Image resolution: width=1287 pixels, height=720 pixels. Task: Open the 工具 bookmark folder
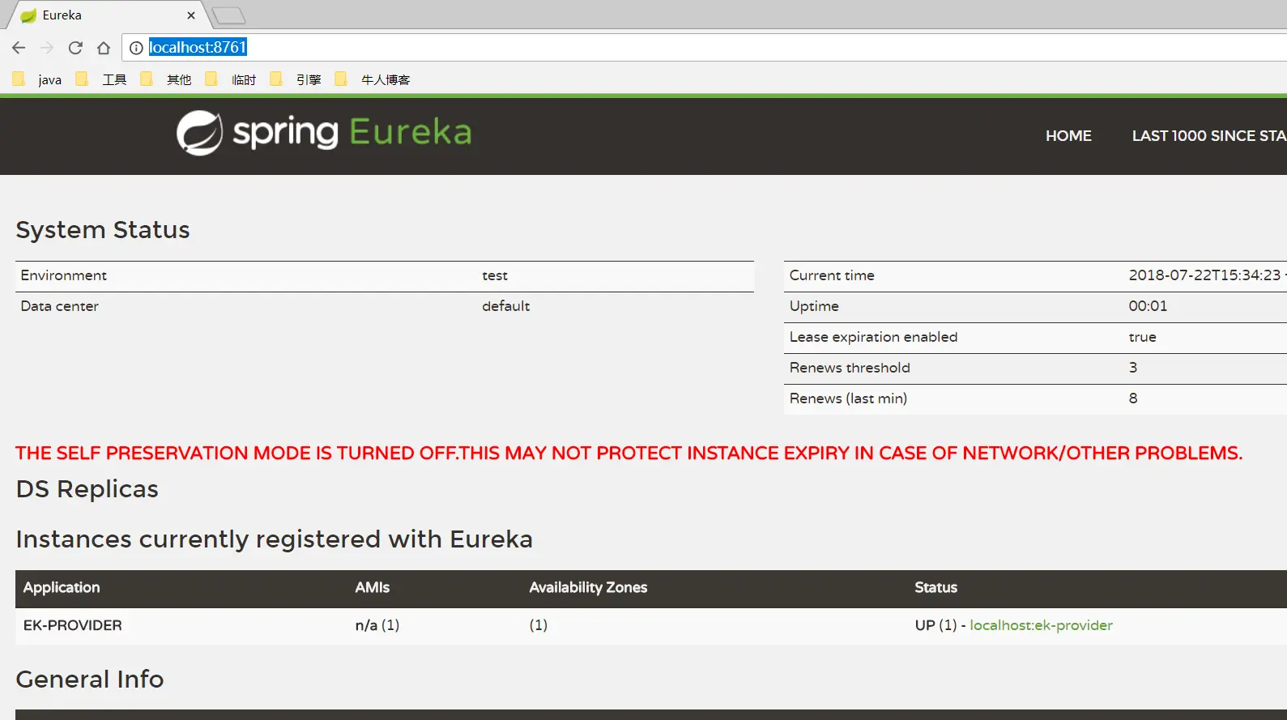coord(101,79)
